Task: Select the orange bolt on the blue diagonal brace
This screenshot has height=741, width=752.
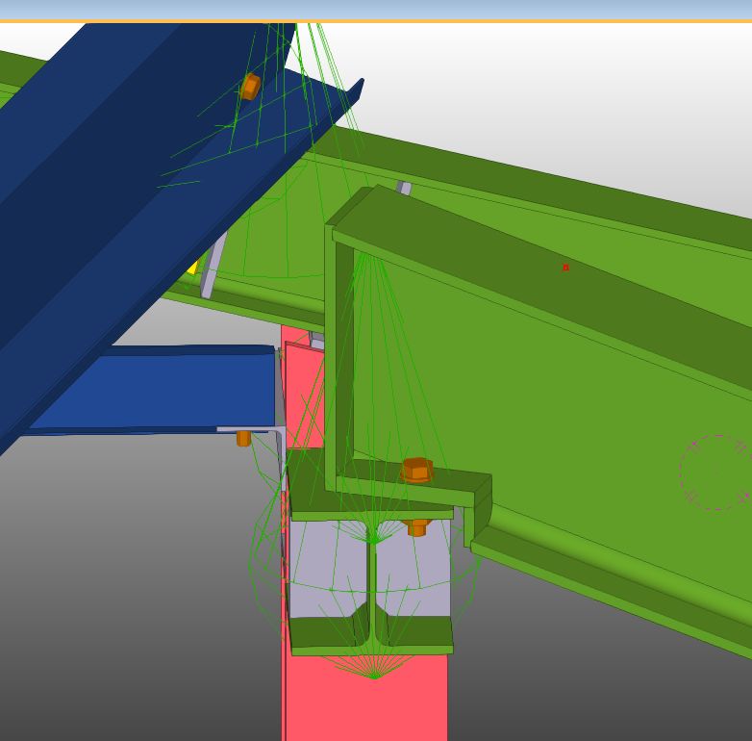Action: (x=250, y=87)
